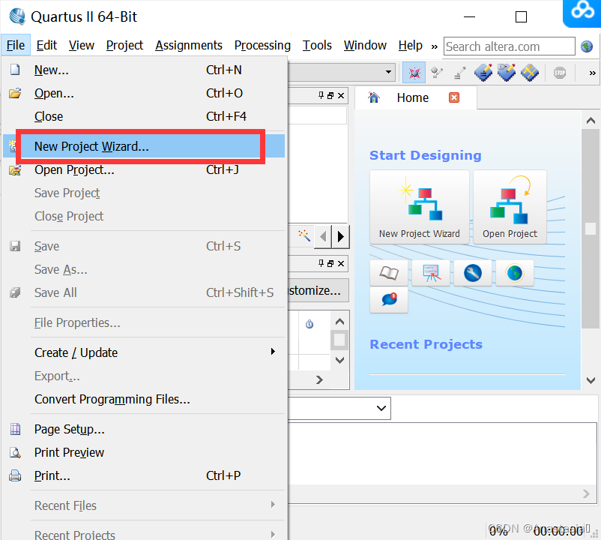The width and height of the screenshot is (601, 540).
Task: Pin the panel above the Customize button
Action: pos(321,263)
